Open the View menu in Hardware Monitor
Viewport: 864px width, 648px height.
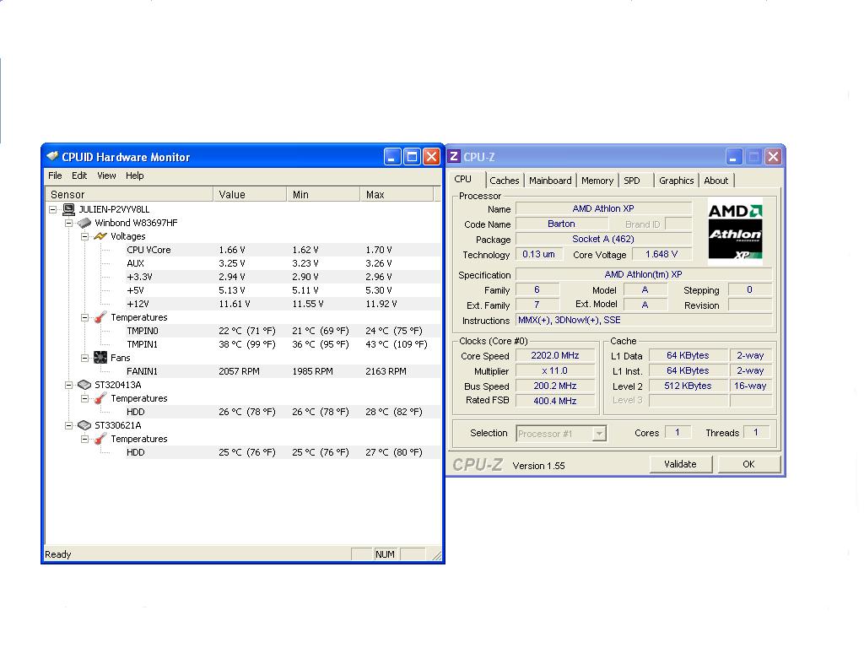pyautogui.click(x=106, y=175)
